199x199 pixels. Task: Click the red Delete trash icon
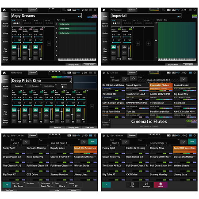[x=161, y=185]
